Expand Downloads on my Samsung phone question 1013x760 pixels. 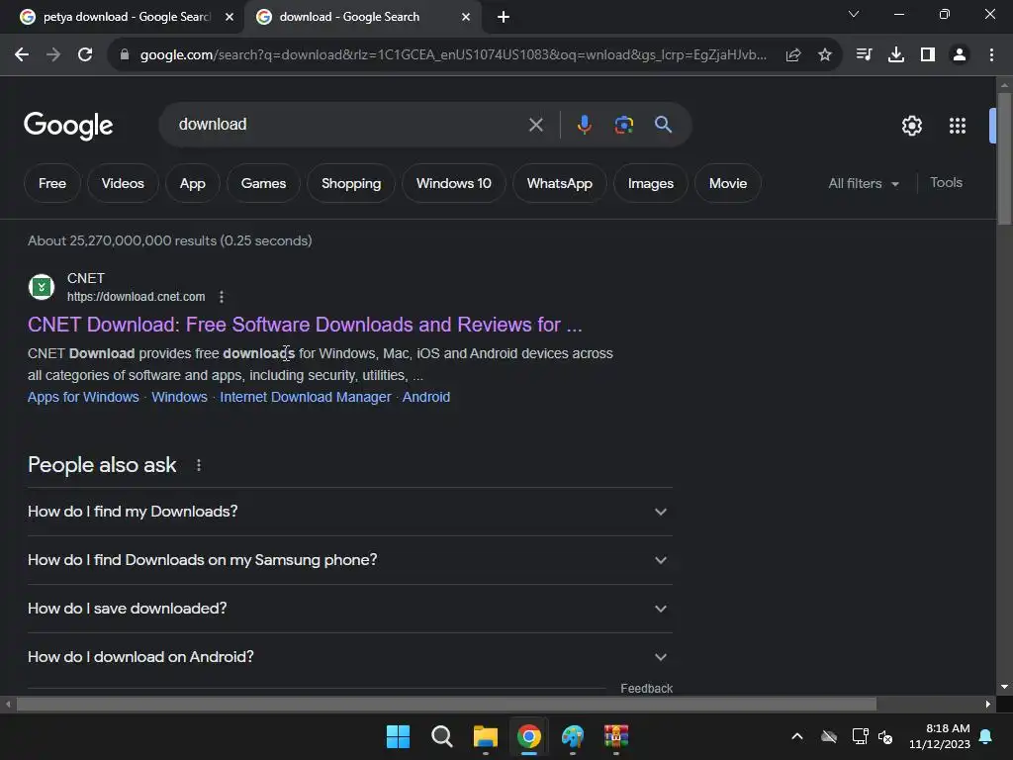[x=349, y=560]
